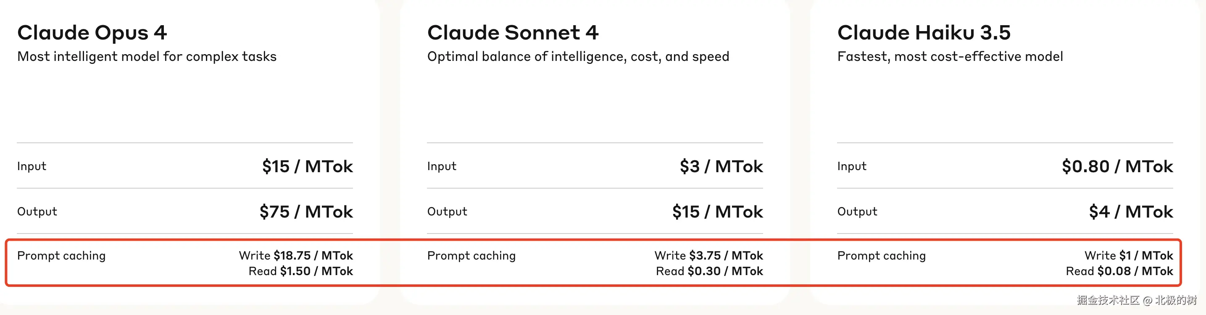The width and height of the screenshot is (1206, 315).
Task: Click the Claude Opus 4 heading
Action: tap(92, 33)
